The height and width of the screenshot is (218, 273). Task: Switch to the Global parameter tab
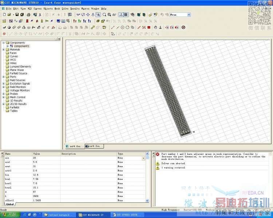(x=10, y=204)
